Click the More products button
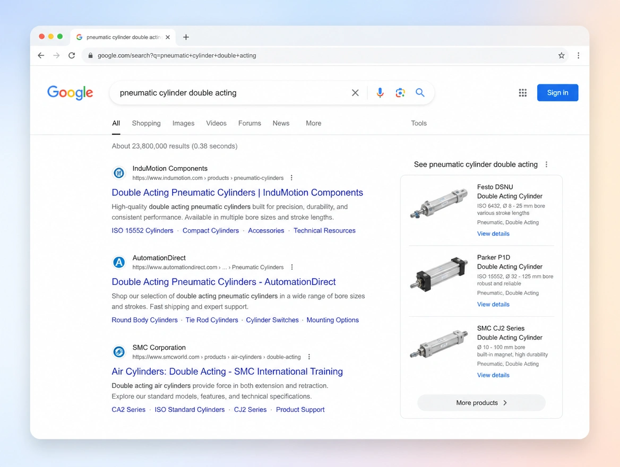Screen dimensions: 620x467 click(x=481, y=403)
